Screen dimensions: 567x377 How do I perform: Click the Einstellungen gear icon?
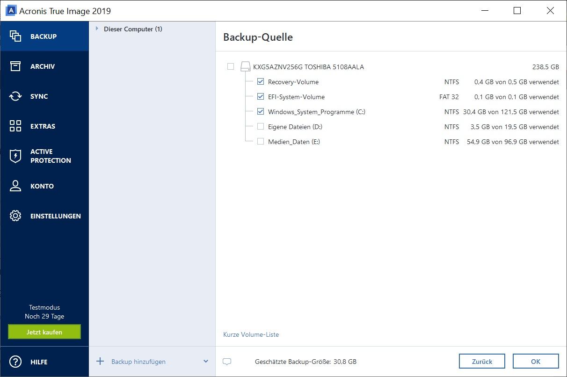tap(15, 216)
